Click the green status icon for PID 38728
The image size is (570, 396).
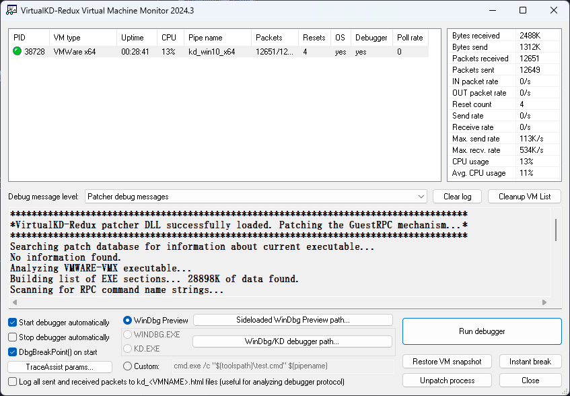point(17,51)
